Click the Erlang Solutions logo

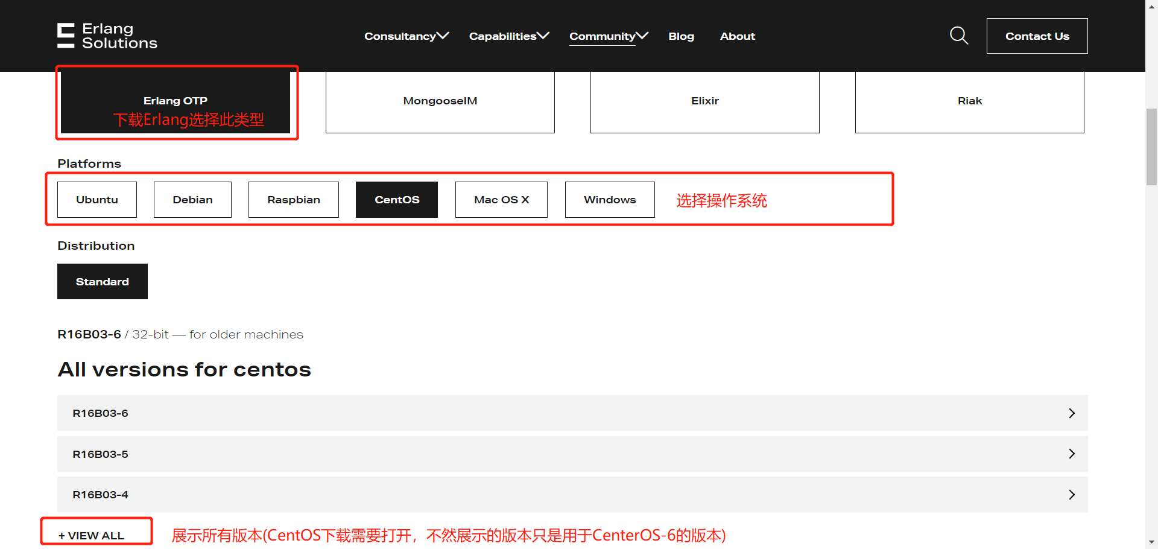[106, 36]
